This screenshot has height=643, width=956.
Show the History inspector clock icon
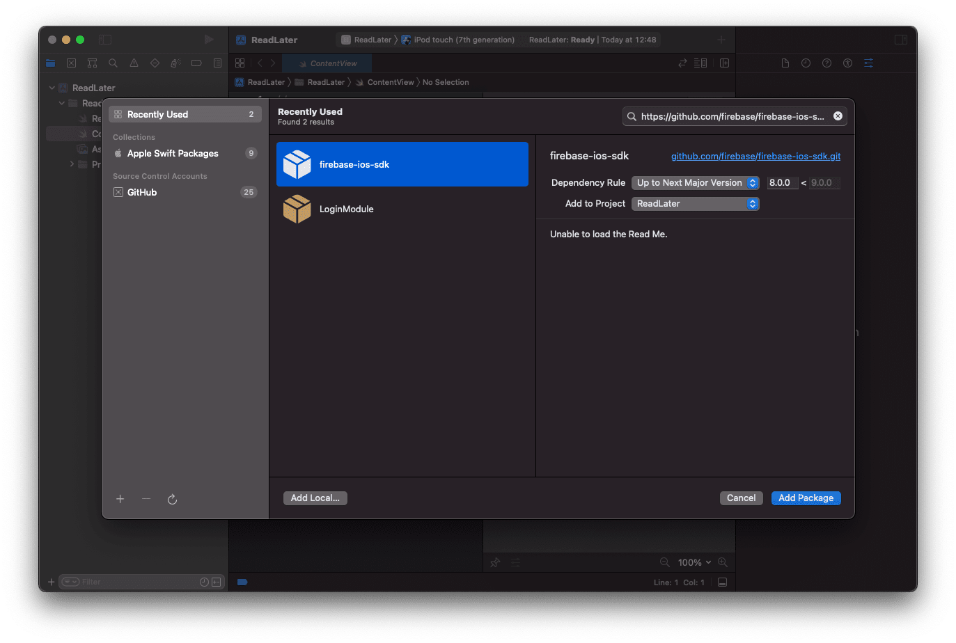pyautogui.click(x=806, y=63)
